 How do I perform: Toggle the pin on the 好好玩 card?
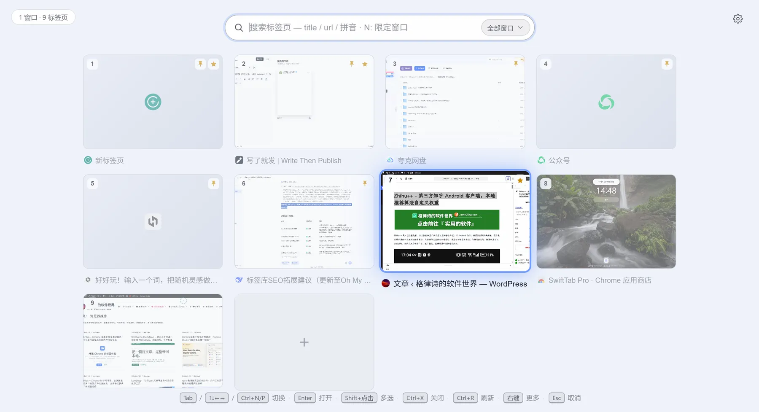coord(214,183)
